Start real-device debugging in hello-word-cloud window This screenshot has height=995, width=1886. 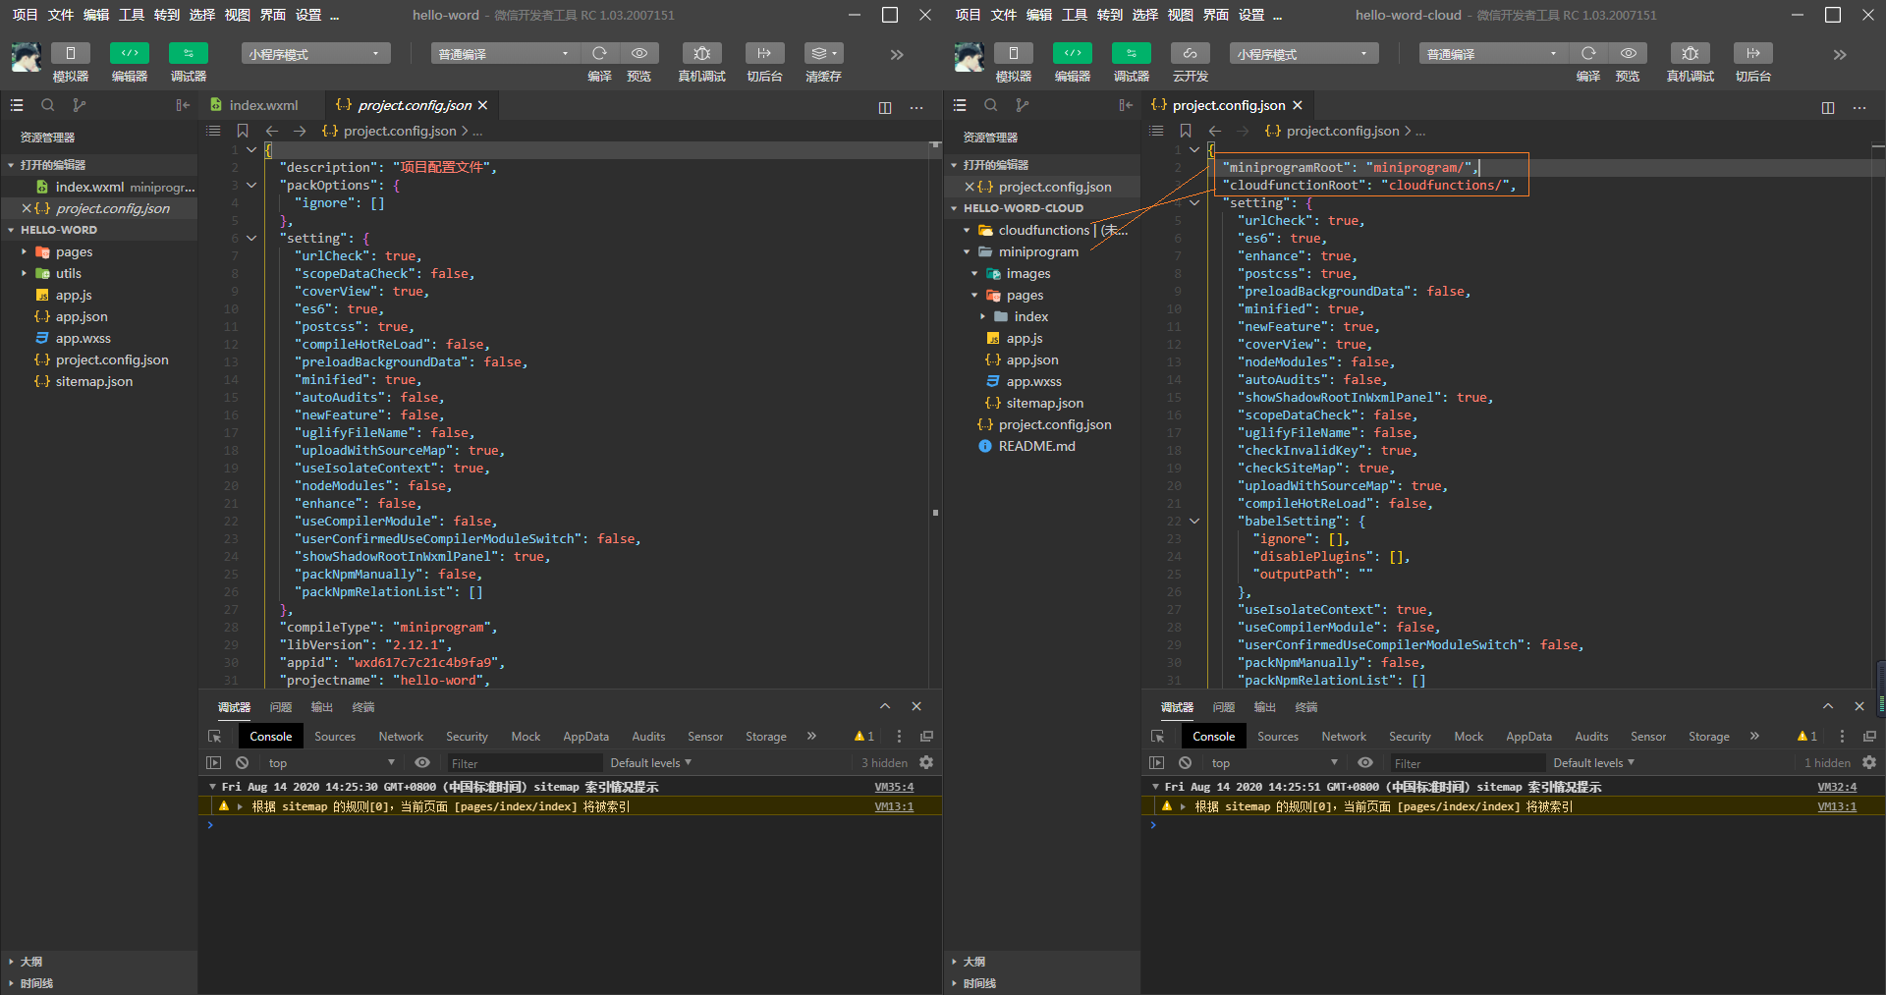pos(1691,53)
